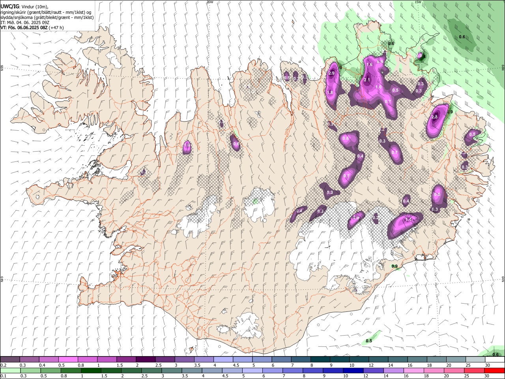Select bright red lower swatch after 30
This screenshot has width=505, height=379.
494,370
